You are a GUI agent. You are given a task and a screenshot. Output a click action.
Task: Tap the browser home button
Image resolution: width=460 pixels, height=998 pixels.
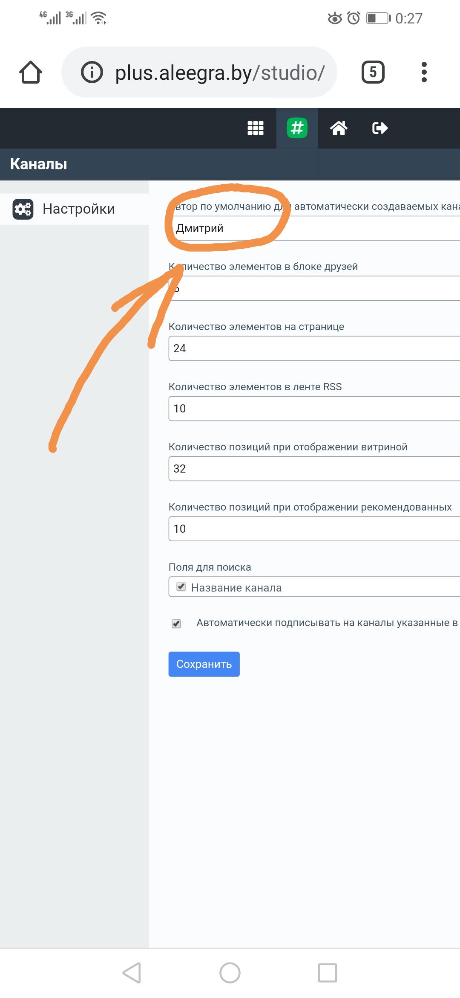pos(31,72)
